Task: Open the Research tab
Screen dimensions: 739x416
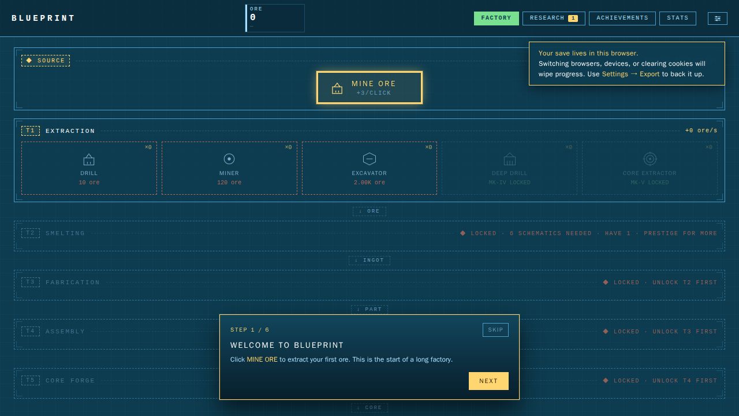Action: (554, 18)
